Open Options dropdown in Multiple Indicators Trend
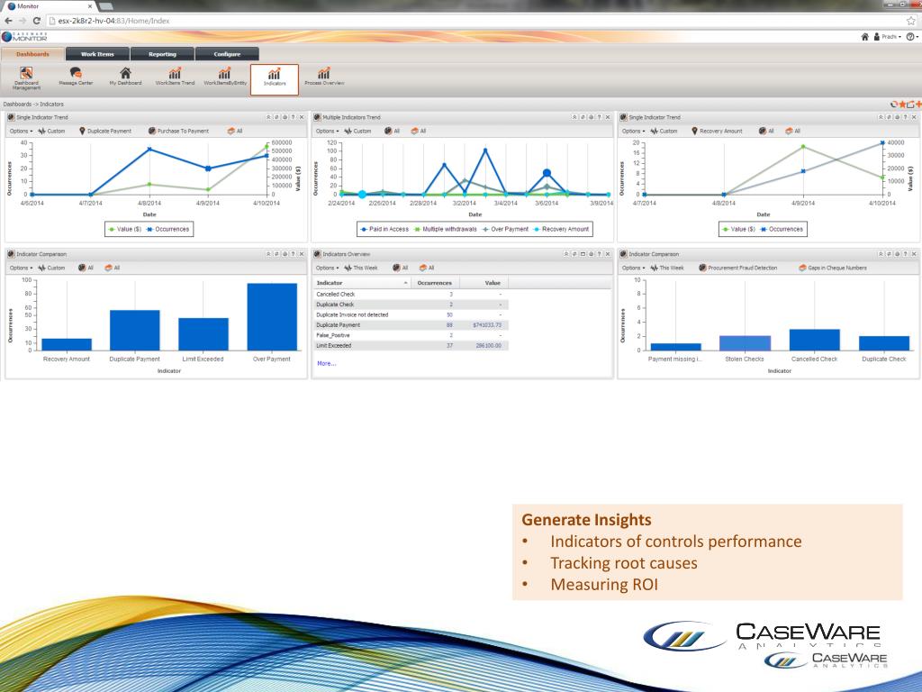The width and height of the screenshot is (922, 692). click(x=328, y=132)
